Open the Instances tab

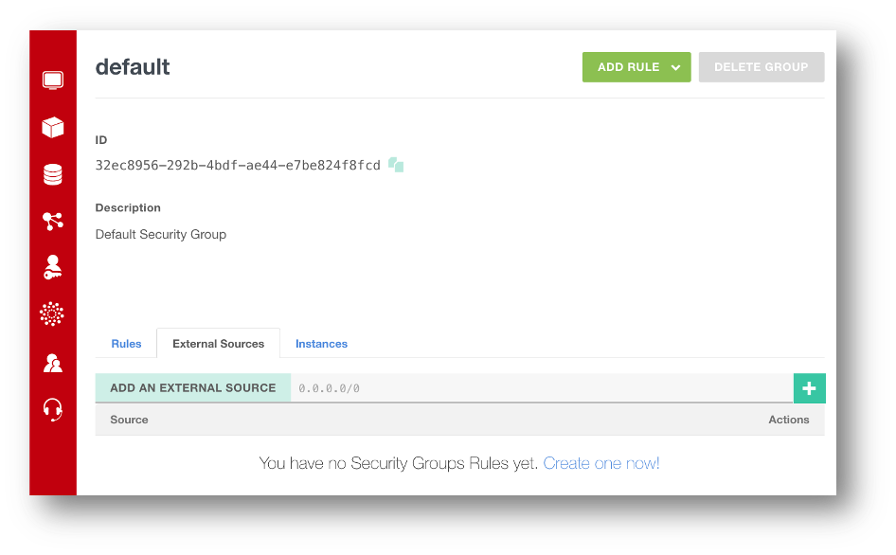click(x=321, y=344)
